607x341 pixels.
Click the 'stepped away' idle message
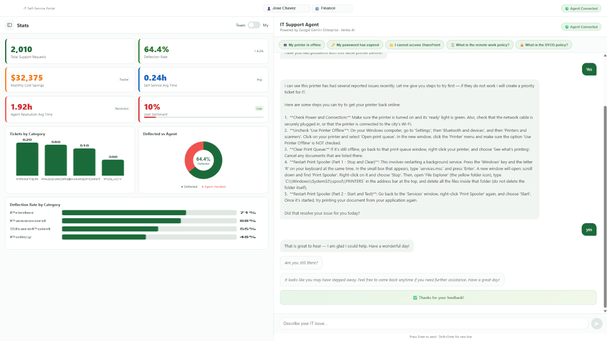[x=392, y=280]
